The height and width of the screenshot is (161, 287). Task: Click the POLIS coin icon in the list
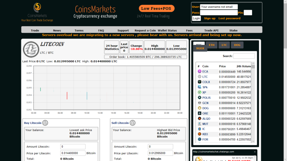200,98
